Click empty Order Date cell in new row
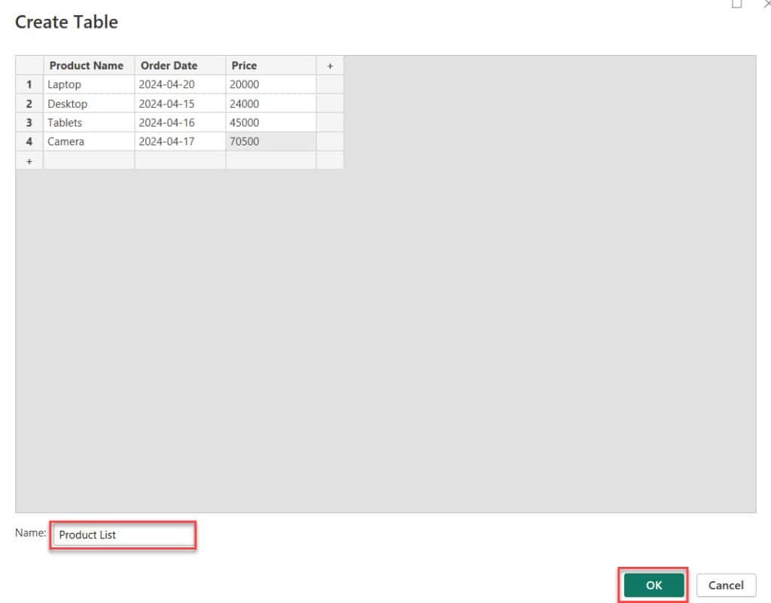The width and height of the screenshot is (771, 603). coord(180,160)
